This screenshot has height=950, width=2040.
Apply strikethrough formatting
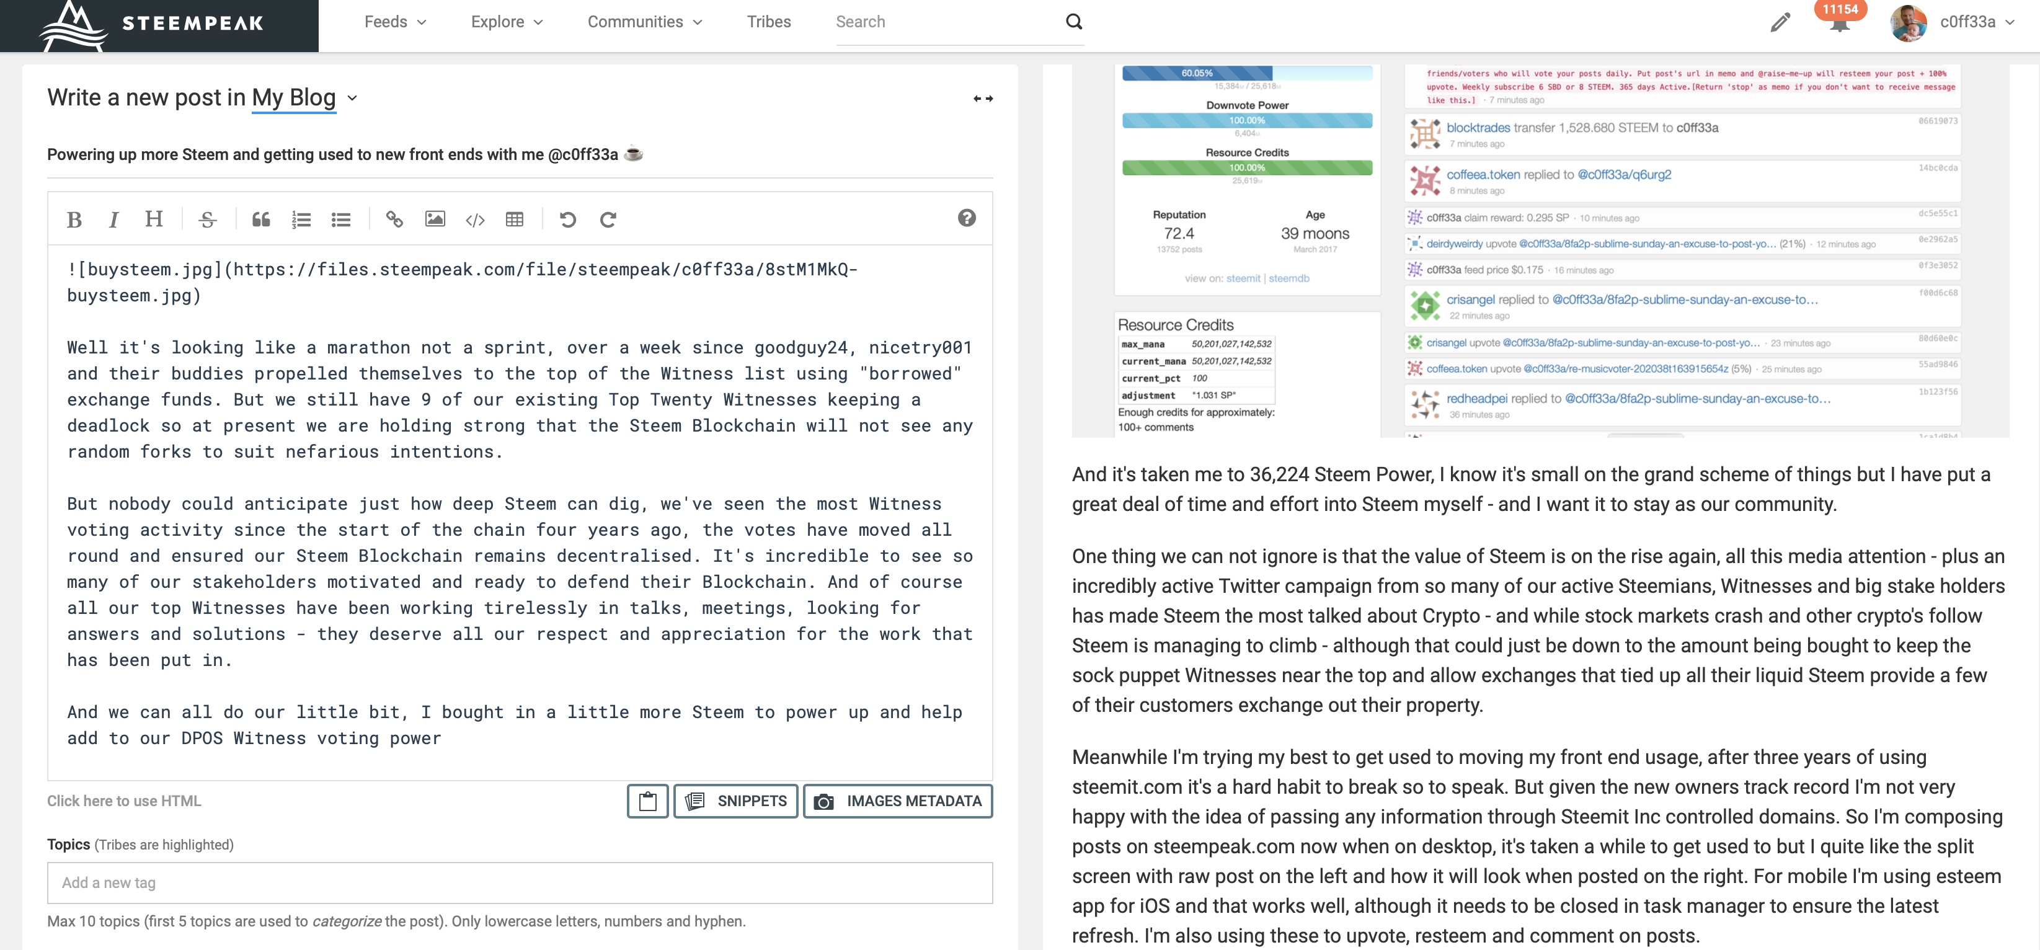pyautogui.click(x=208, y=220)
